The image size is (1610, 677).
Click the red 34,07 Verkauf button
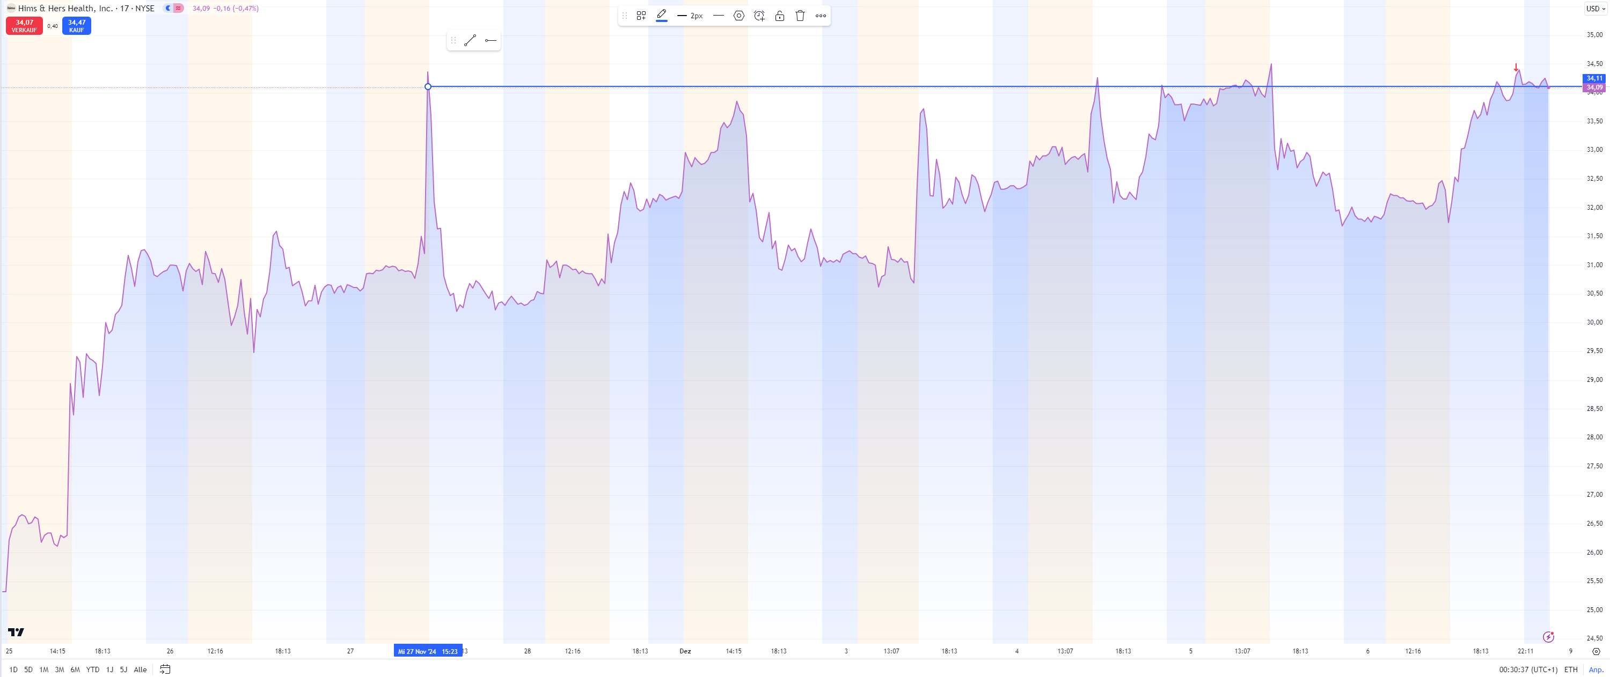[24, 26]
